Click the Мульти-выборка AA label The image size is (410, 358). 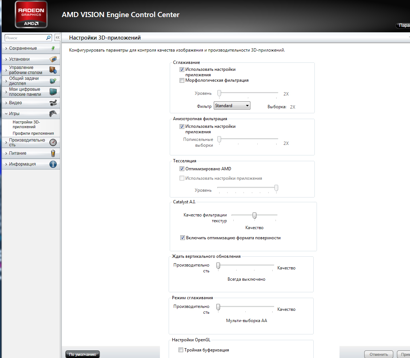pos(246,320)
